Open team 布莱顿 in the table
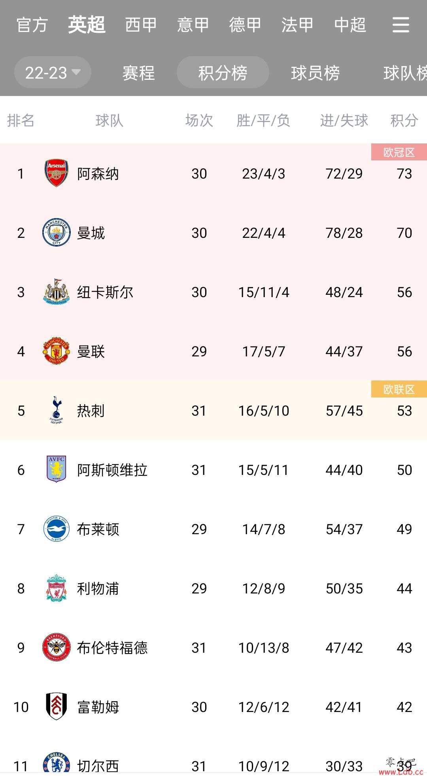 click(x=213, y=529)
